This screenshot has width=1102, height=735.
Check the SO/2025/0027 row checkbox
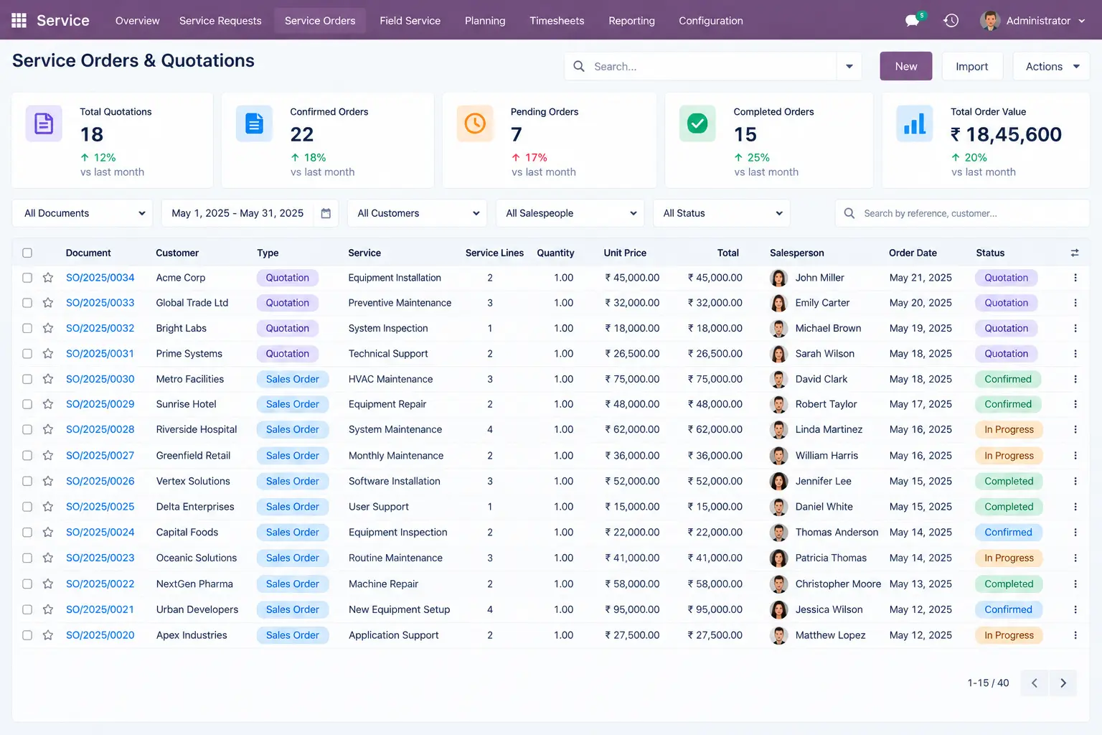pyautogui.click(x=27, y=455)
